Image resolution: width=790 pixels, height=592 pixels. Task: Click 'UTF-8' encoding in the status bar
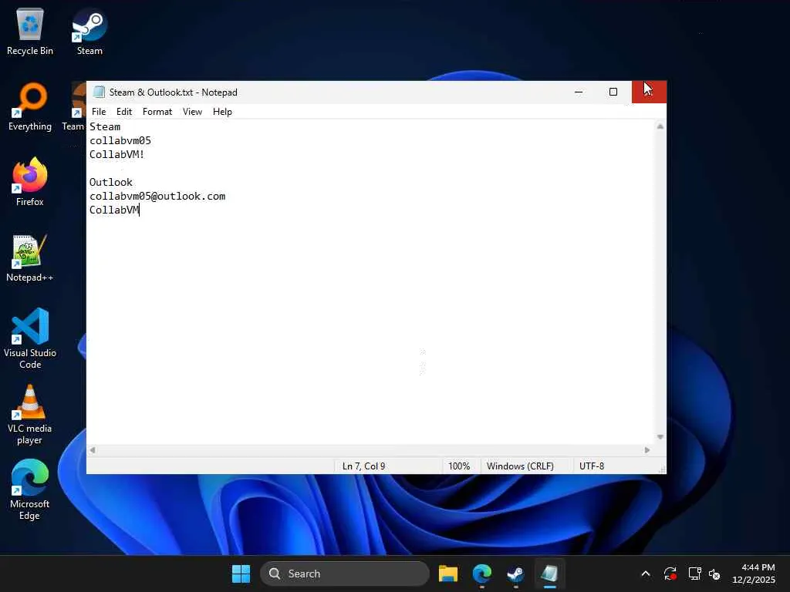point(592,466)
